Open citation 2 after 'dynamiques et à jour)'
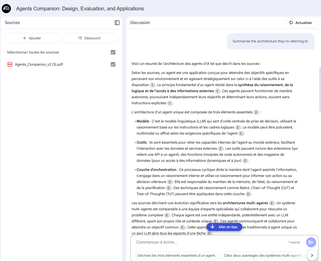This screenshot has width=321, height=261. [x=245, y=161]
